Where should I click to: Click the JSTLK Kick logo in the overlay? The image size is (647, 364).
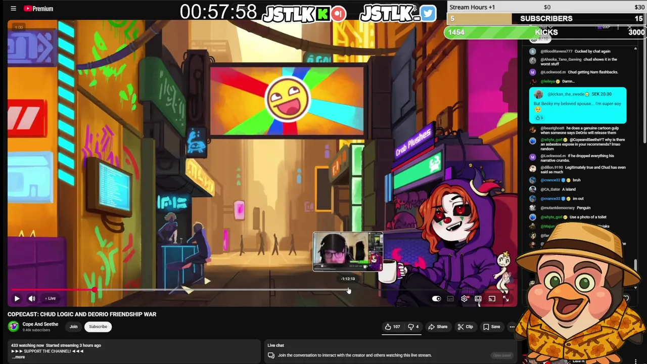tap(296, 14)
